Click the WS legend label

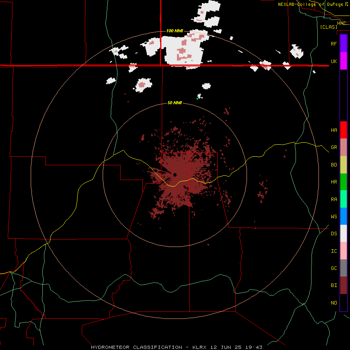[334, 216]
